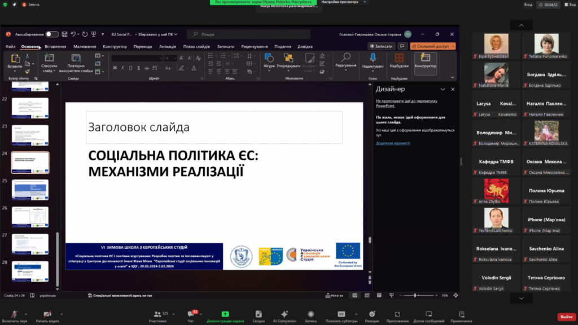This screenshot has width=578, height=325.
Task: Click the Shapes icon in ribbon
Action: point(269,58)
